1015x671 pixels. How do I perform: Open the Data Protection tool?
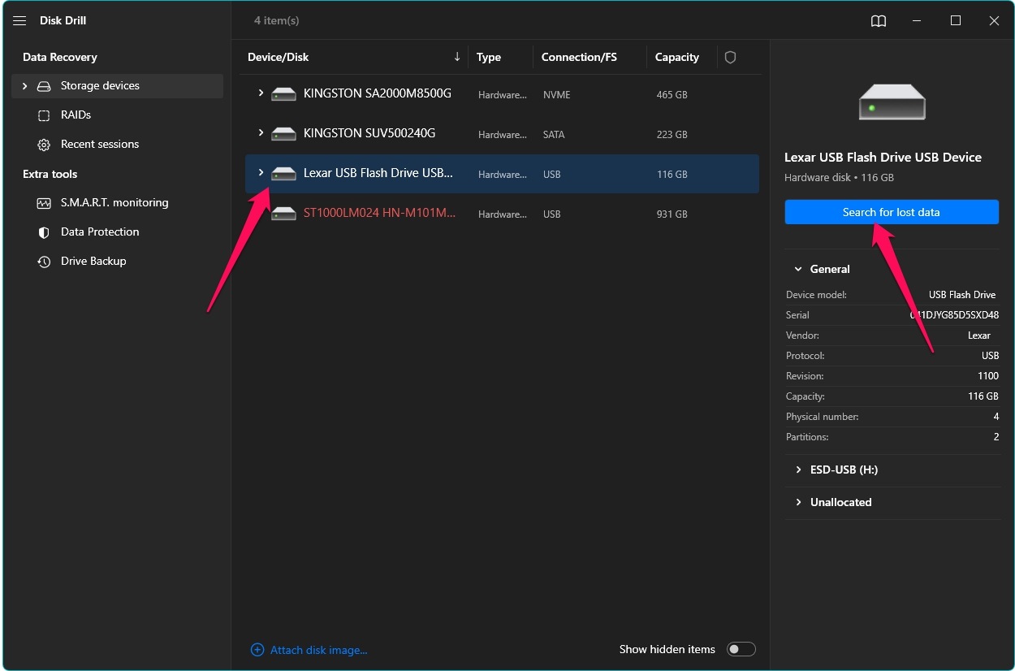pyautogui.click(x=100, y=232)
